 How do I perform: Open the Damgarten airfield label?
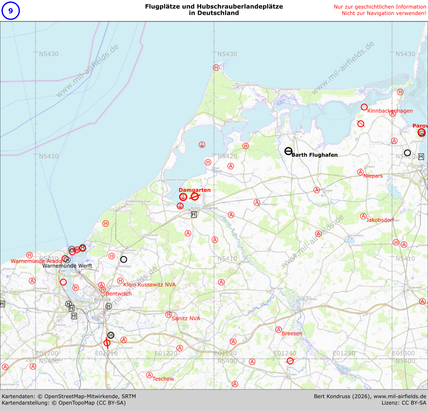pos(194,190)
